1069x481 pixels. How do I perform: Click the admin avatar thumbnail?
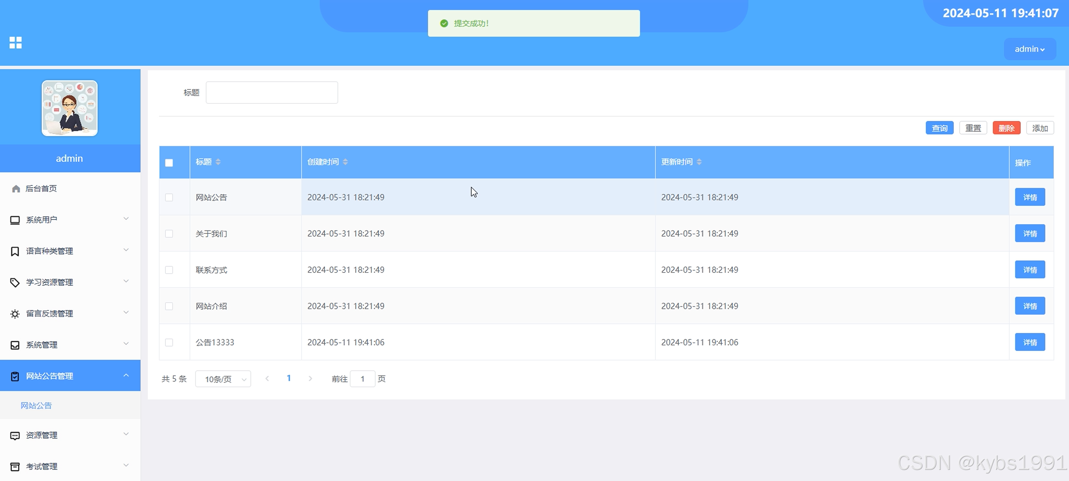[x=69, y=108]
